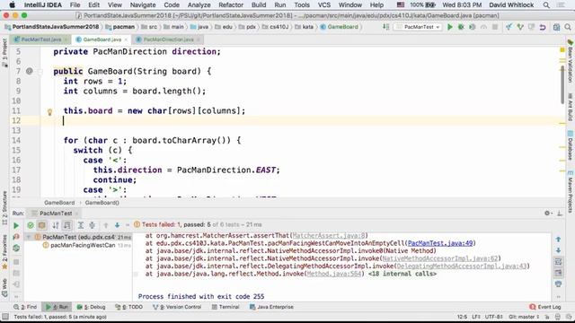Click the Stop square in main toolbar
Screen dimensions: 575x323
(x=495, y=27)
